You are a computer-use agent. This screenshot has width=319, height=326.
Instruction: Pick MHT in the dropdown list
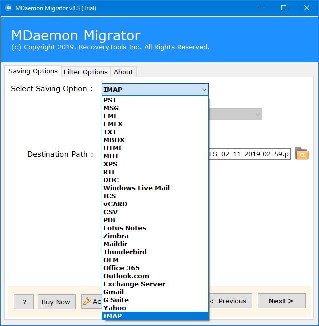click(155, 156)
